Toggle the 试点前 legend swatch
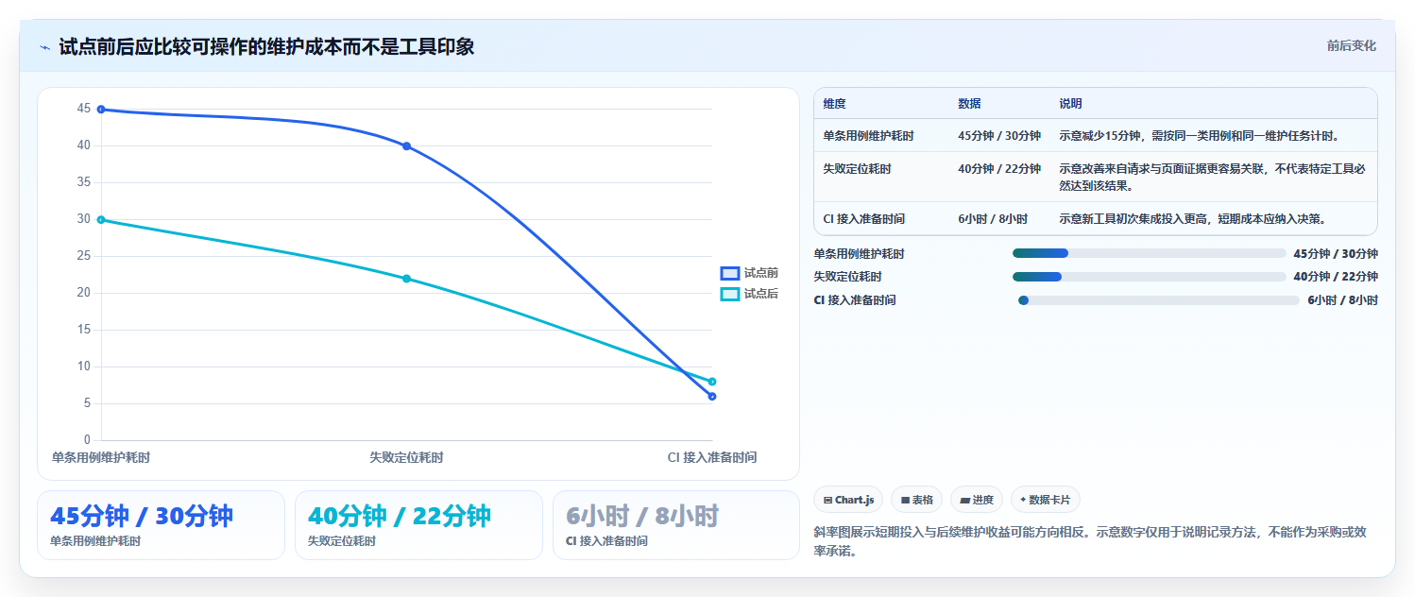 click(730, 273)
